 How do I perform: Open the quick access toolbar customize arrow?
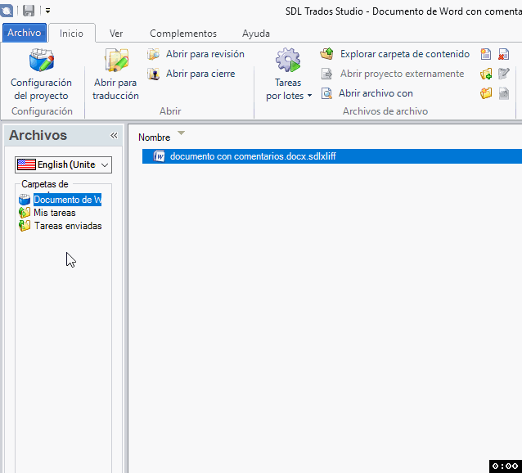coord(48,11)
